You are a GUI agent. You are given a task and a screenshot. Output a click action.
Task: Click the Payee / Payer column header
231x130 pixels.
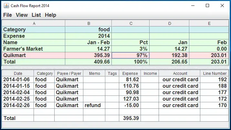pos(69,74)
